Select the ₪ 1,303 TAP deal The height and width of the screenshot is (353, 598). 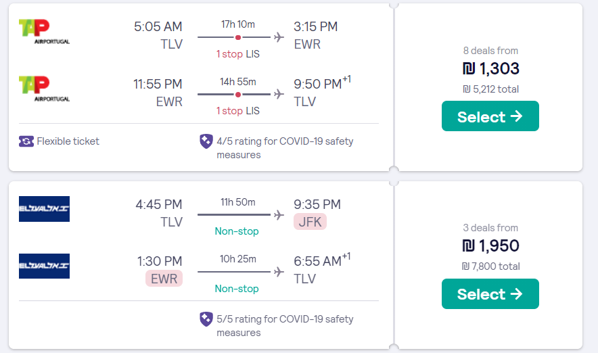(x=490, y=116)
